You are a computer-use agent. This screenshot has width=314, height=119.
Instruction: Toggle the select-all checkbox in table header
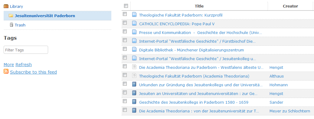126,6
